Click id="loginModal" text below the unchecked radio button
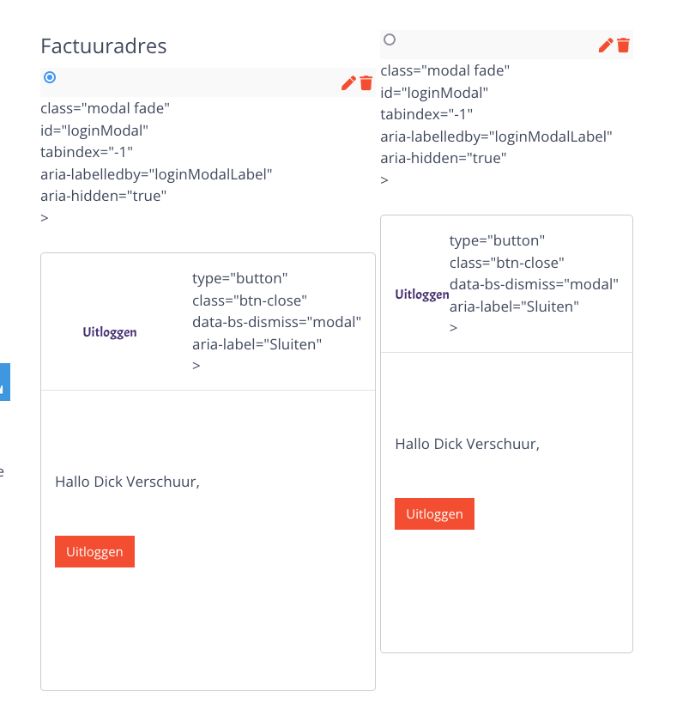 [x=434, y=93]
